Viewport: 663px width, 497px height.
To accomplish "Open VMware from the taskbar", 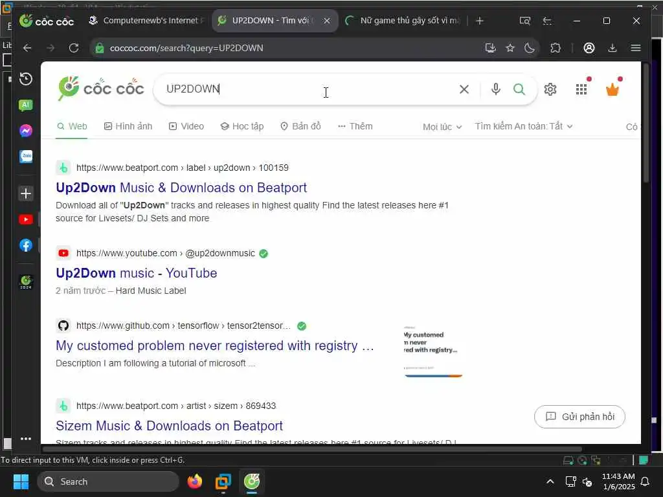I will coord(223,481).
